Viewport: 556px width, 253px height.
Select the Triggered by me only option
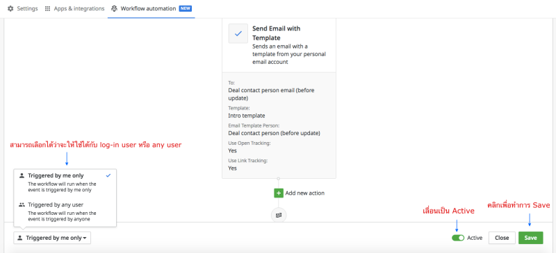[x=65, y=182]
